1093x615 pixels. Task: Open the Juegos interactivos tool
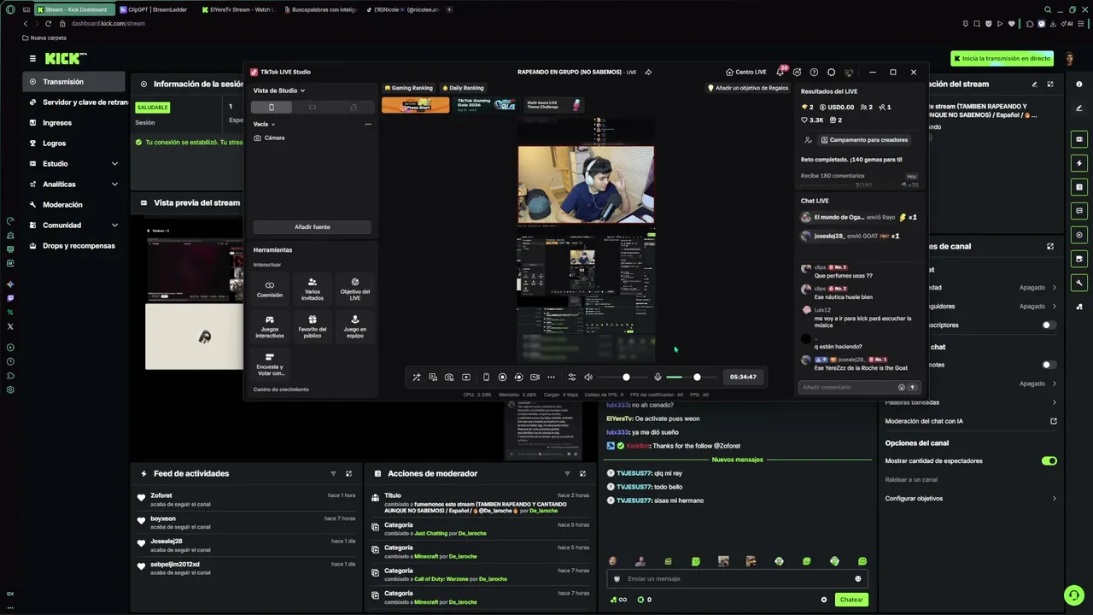coord(270,327)
